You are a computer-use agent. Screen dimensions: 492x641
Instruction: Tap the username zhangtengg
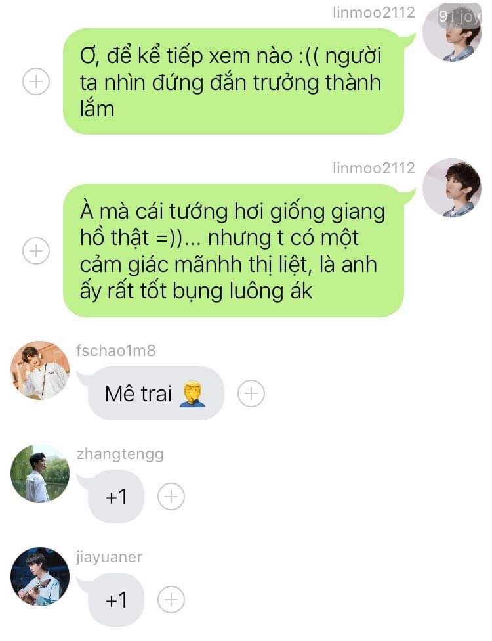120,454
